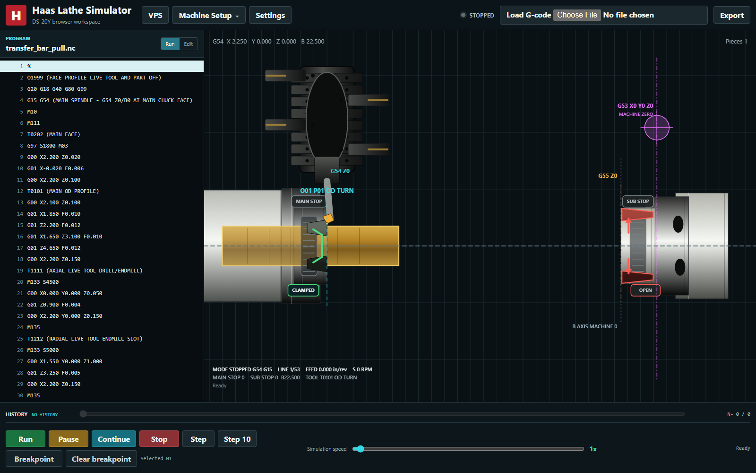Viewport: 756px width, 473px height.
Task: Click the G55 Z0 work offset label
Action: pyautogui.click(x=608, y=176)
